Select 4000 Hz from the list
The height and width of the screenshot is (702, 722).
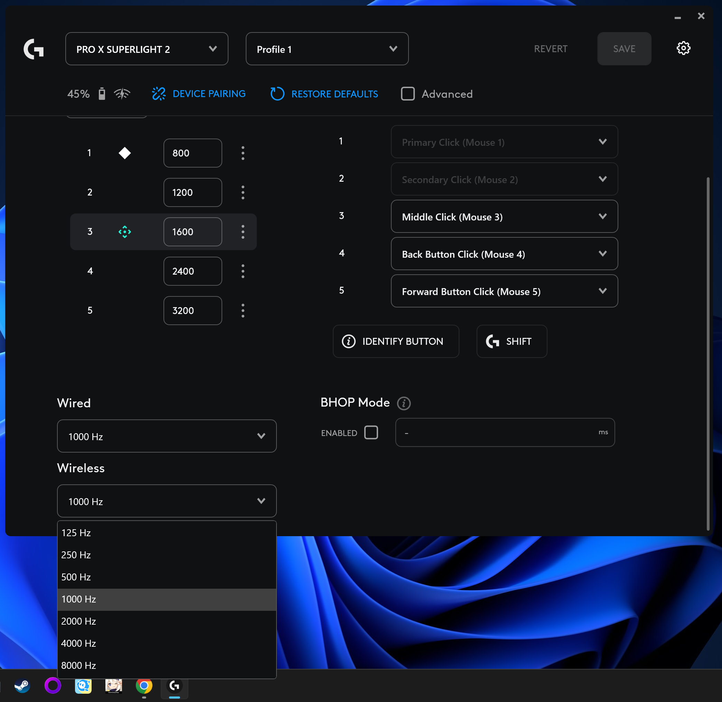78,643
